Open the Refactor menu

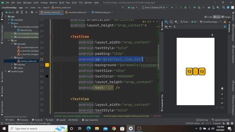[53, 3]
